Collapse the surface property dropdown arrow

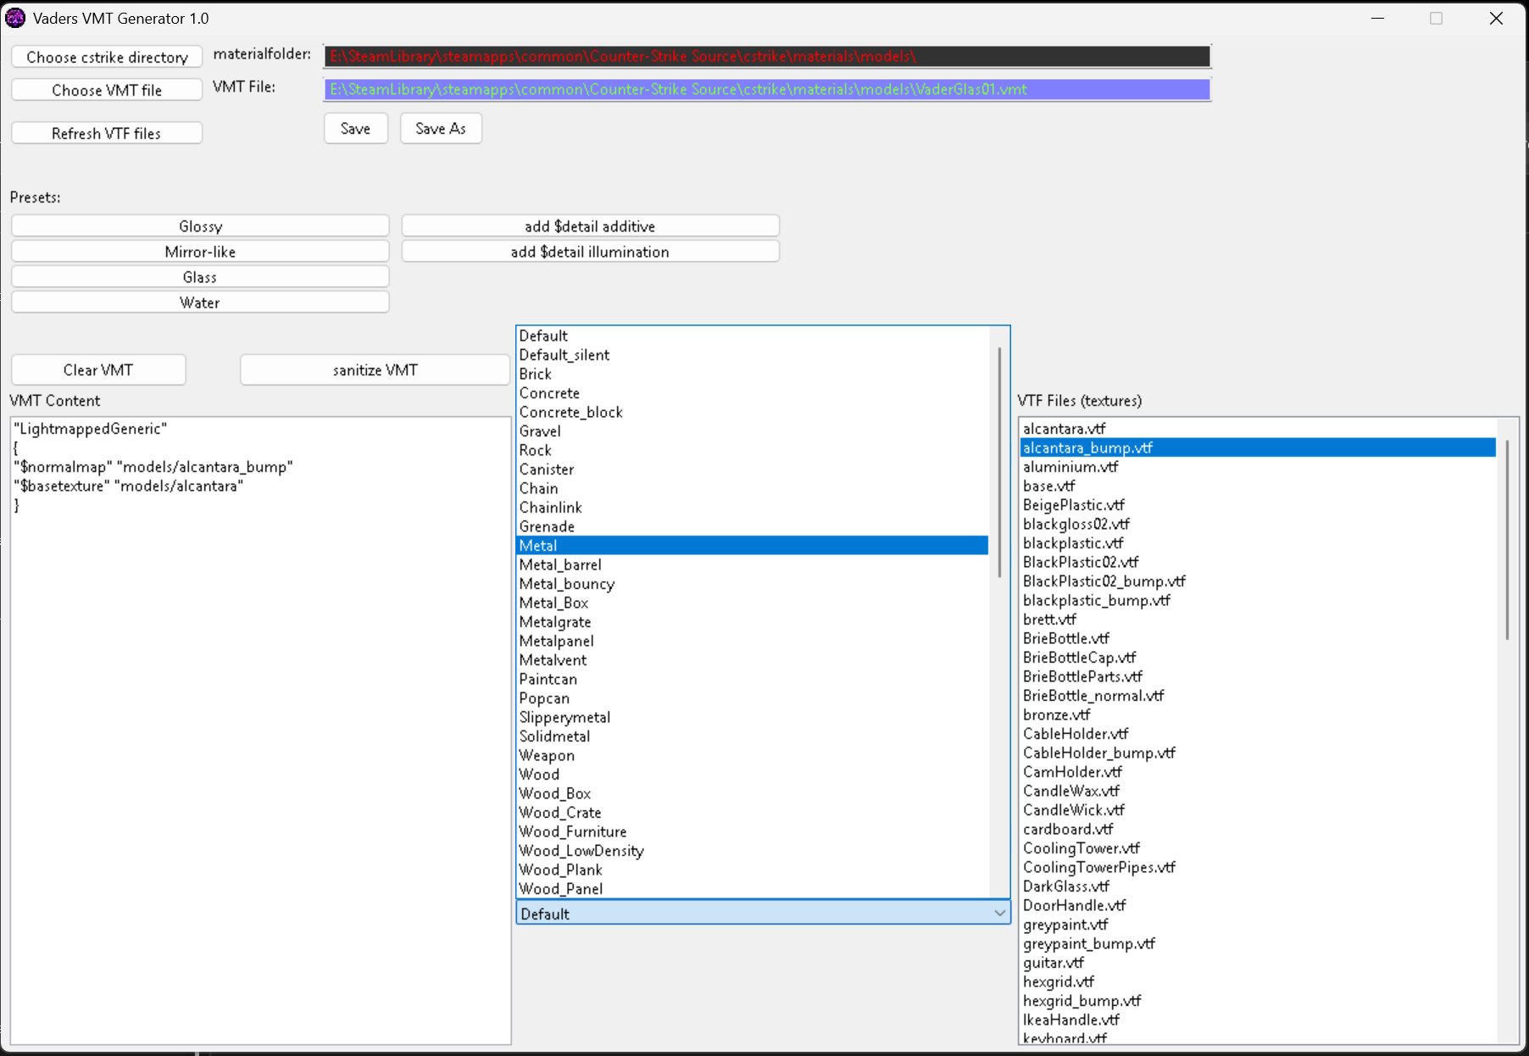click(x=999, y=913)
